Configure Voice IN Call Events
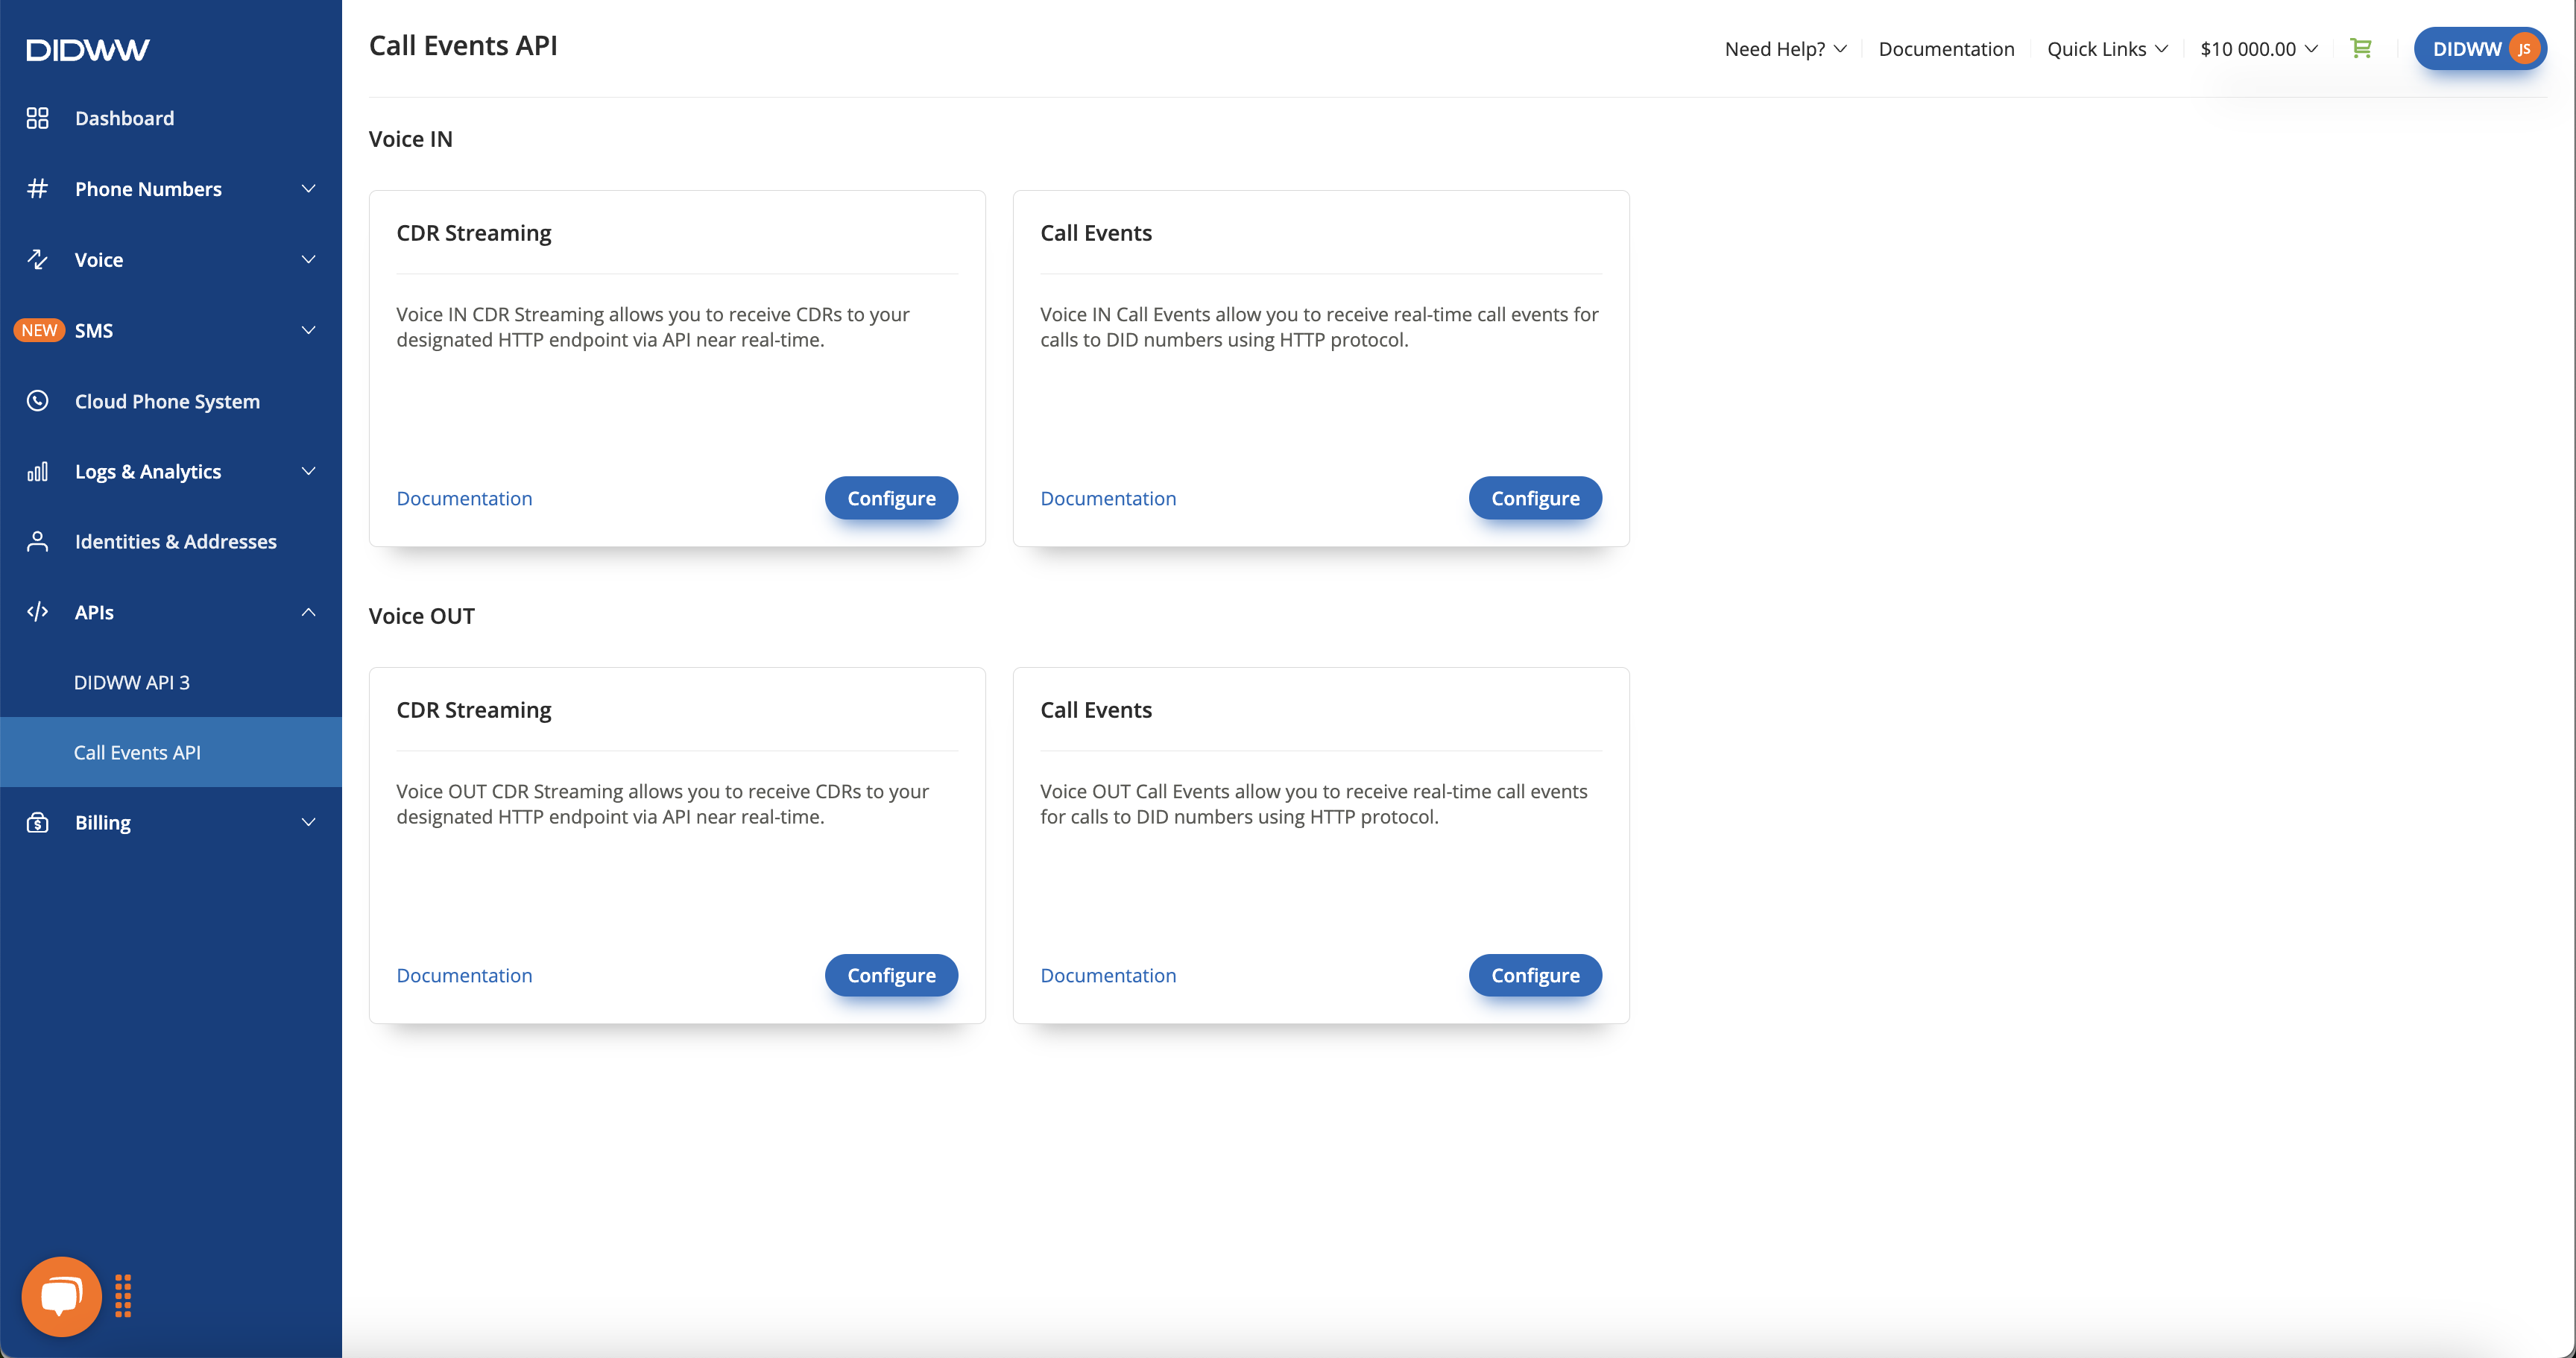Viewport: 2576px width, 1358px height. point(1535,498)
